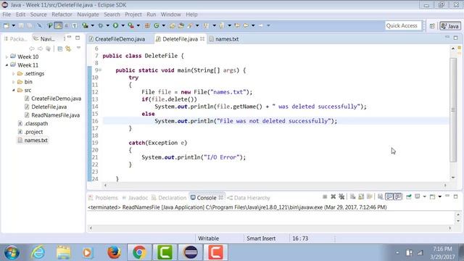
Task: Click the editor horizontal scroll right arrow
Action: point(445,186)
